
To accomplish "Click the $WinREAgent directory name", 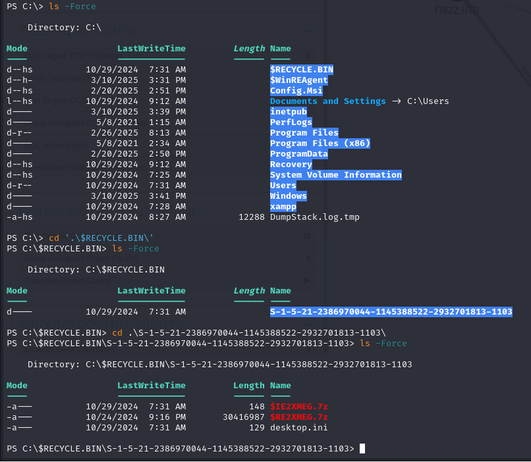I will [298, 80].
